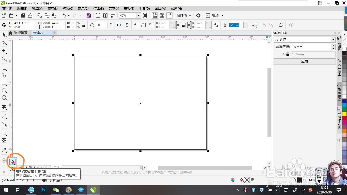
Task: Select the Drop Shadow tool
Action: point(4,133)
